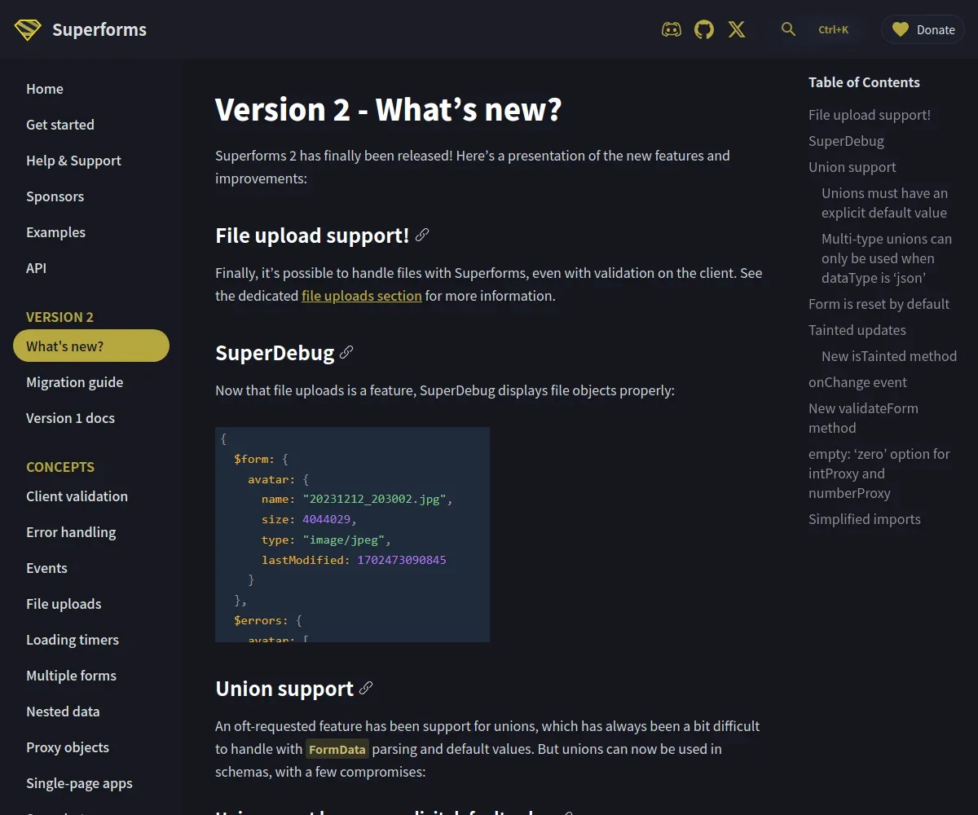Open the X (Twitter) icon

[x=737, y=30]
